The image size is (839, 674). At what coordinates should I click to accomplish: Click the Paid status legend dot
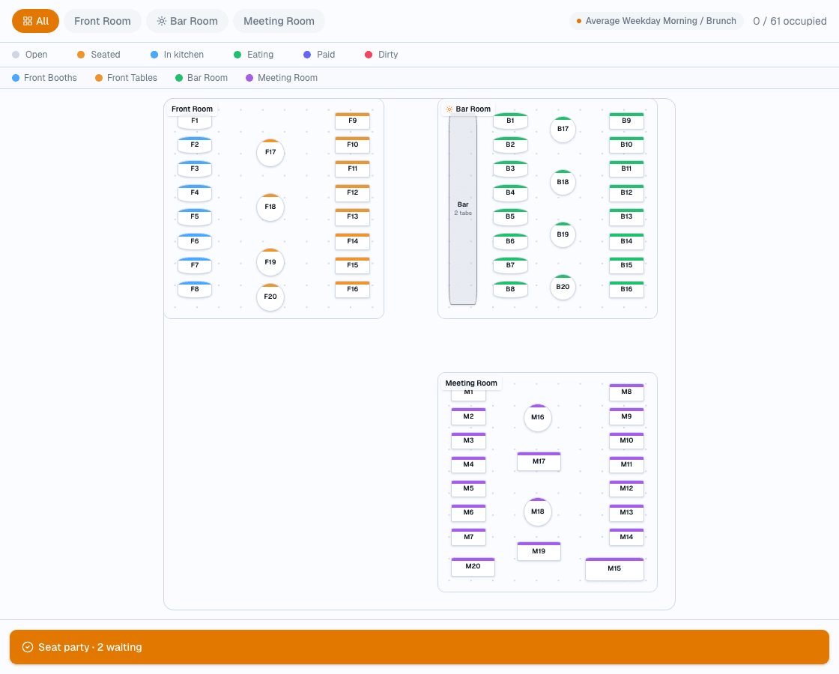point(307,55)
